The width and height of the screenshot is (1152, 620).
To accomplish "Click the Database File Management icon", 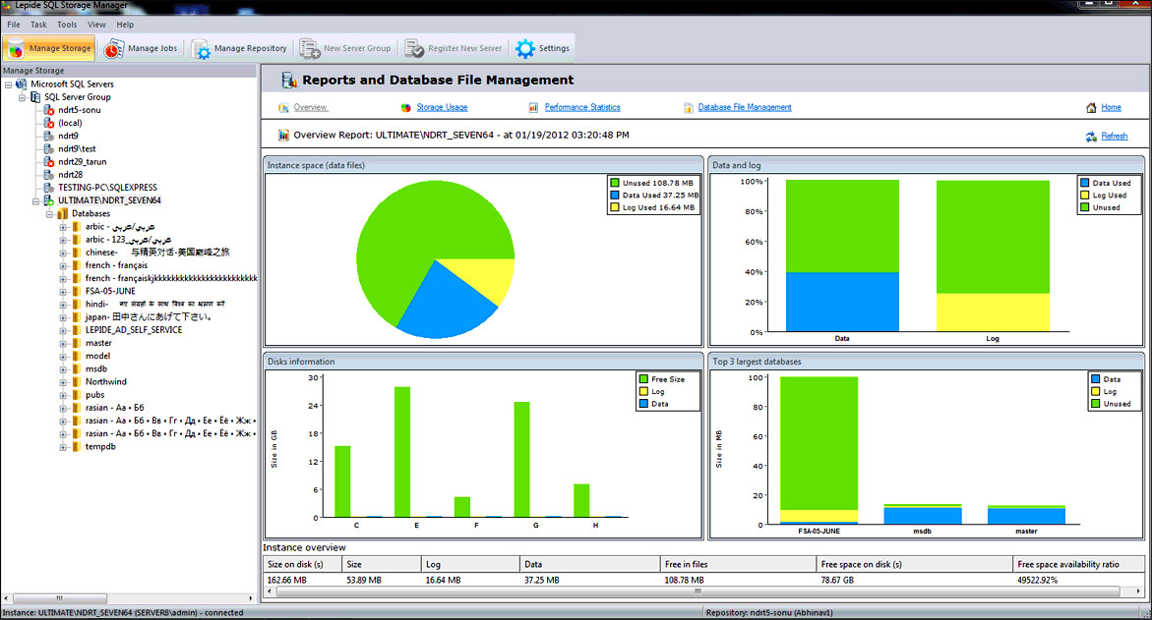I will point(689,108).
